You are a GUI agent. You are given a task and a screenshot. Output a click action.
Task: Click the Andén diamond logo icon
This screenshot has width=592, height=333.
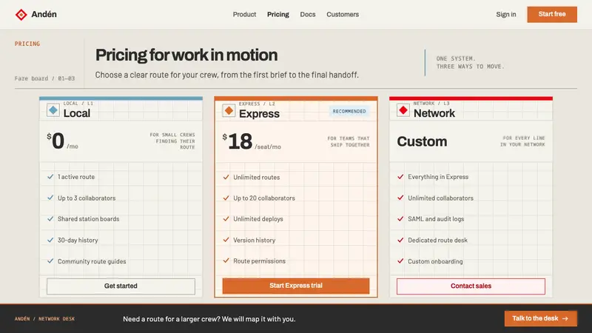tap(21, 14)
